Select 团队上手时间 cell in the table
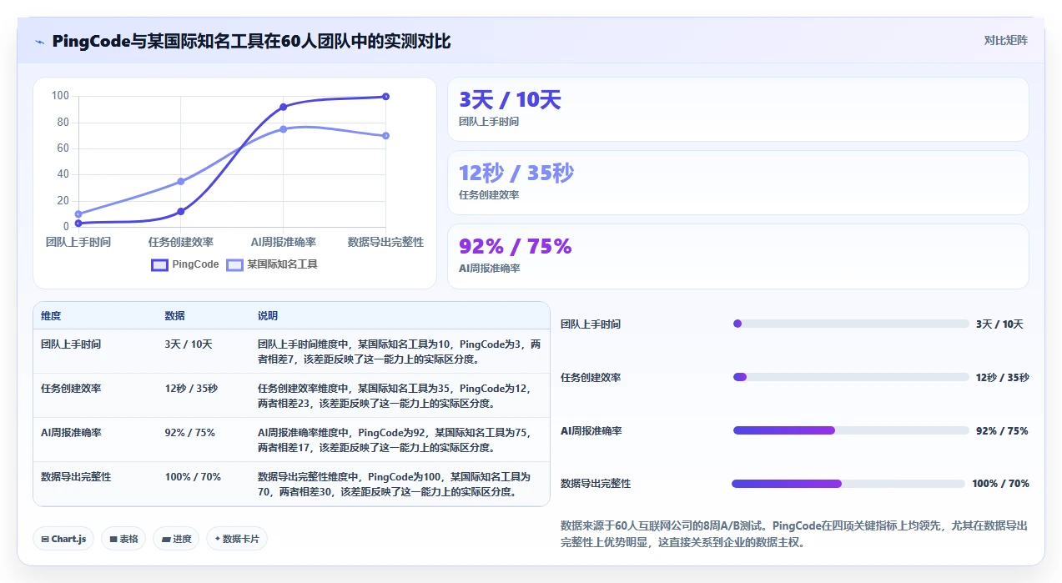1062x583 pixels. click(71, 344)
